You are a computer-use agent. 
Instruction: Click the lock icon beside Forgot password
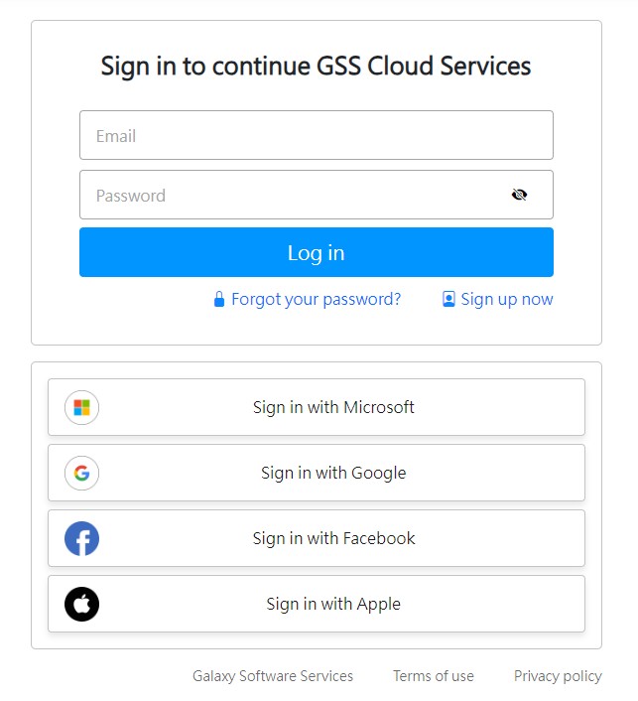(219, 300)
